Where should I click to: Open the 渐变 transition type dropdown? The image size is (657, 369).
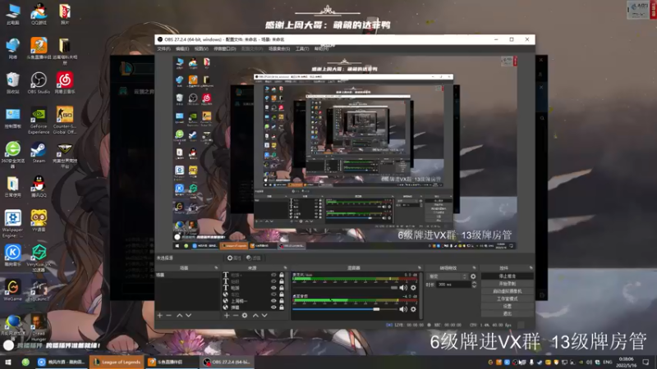click(x=448, y=276)
